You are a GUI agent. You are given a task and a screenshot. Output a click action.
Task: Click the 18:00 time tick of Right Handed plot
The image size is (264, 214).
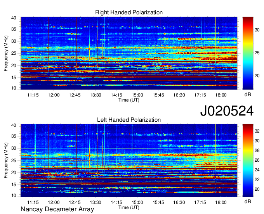221,95
